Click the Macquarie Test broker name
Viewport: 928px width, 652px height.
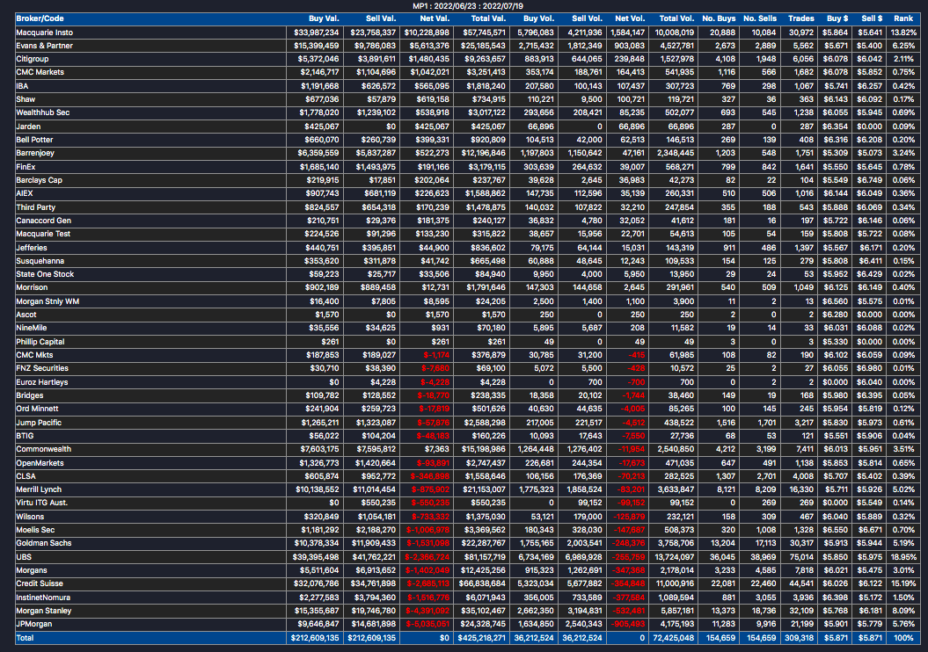[43, 234]
